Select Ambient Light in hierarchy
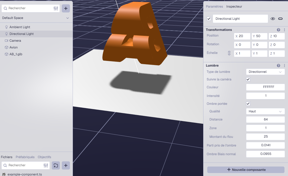The height and width of the screenshot is (176, 288). [36, 27]
